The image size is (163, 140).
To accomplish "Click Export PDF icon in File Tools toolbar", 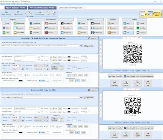I will click(x=29, y=13).
